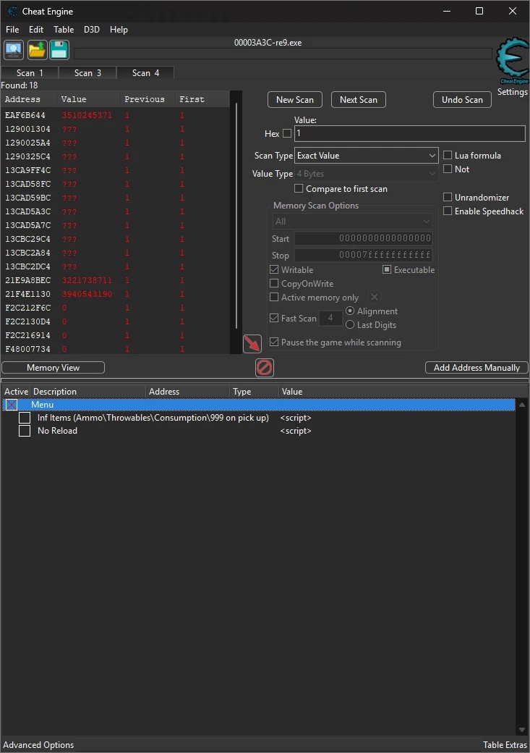Click the Start address field

tap(363, 238)
